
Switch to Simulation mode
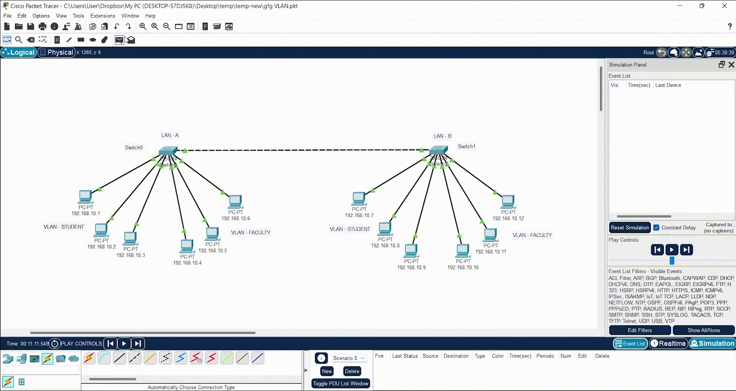pos(713,343)
